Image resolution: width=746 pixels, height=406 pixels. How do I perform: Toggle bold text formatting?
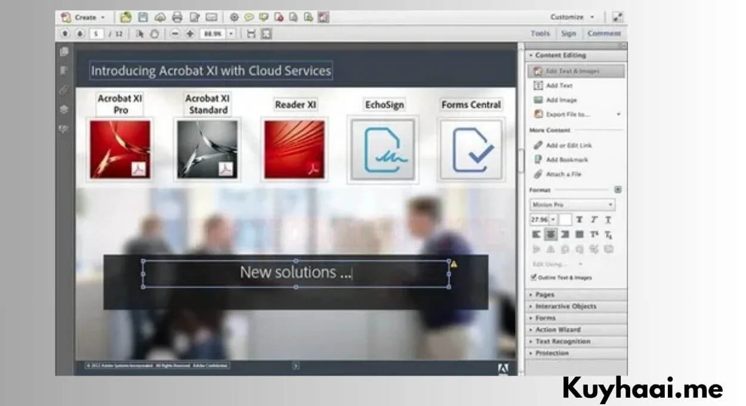click(579, 220)
